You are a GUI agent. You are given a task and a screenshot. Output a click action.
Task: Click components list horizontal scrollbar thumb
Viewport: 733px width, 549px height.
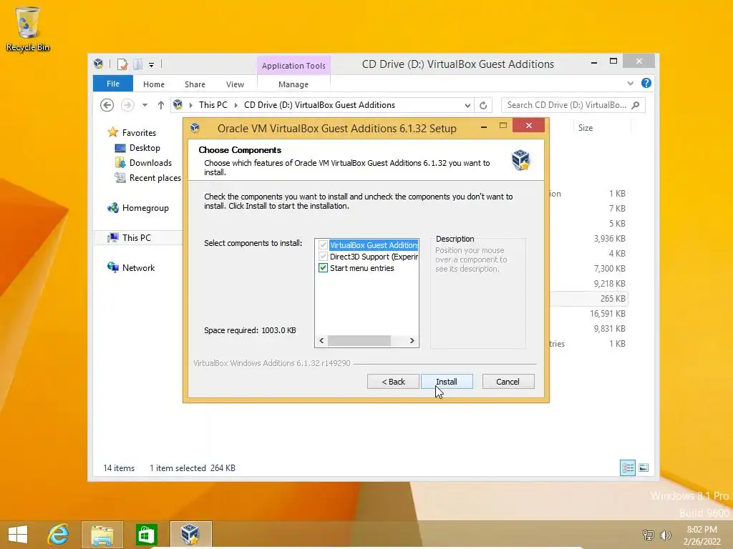coord(359,341)
